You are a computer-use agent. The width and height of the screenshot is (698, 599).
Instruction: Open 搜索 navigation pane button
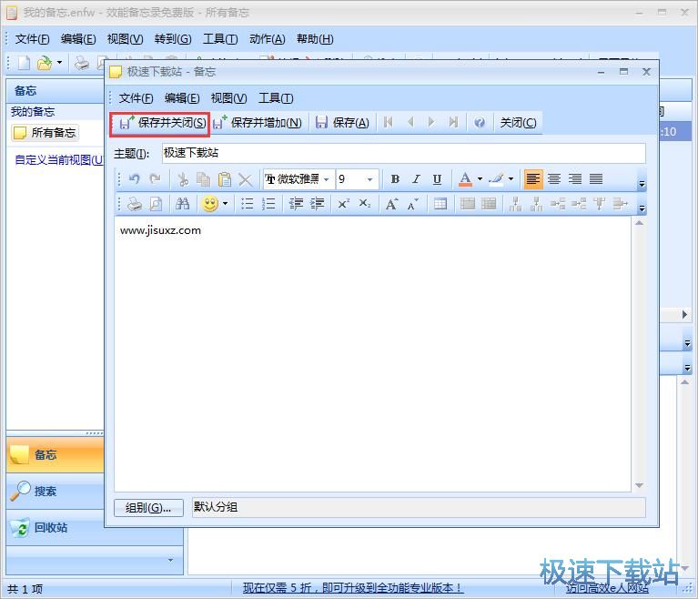click(x=56, y=492)
